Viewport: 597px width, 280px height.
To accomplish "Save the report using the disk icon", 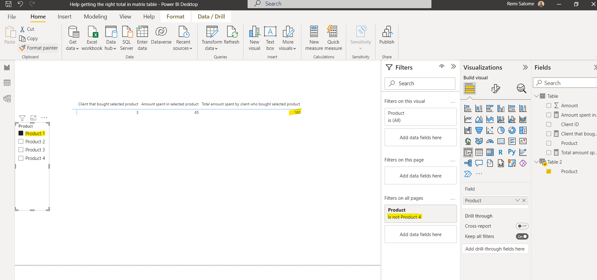I will click(8, 4).
